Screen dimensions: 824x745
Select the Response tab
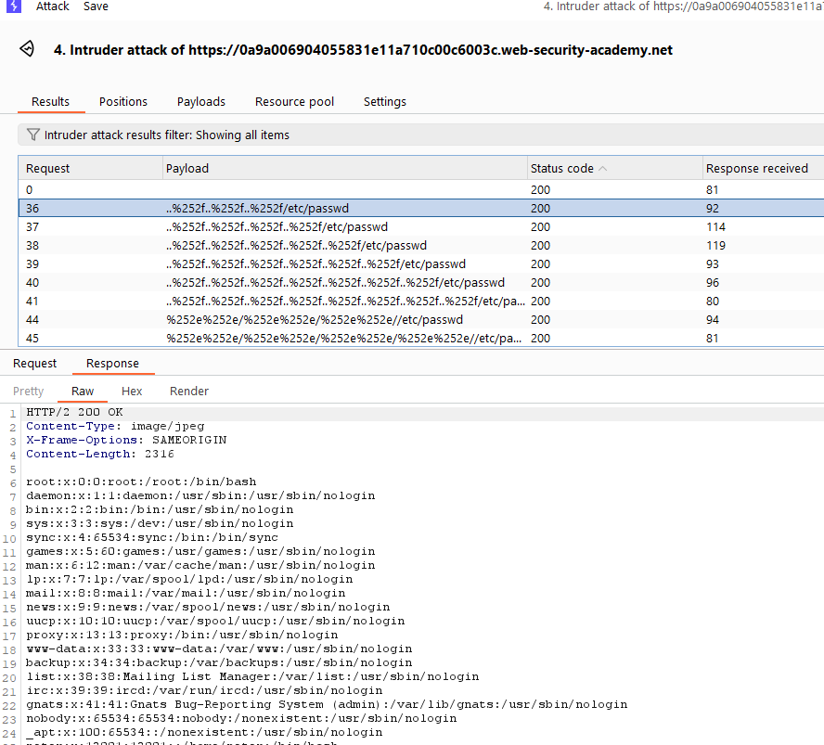pyautogui.click(x=112, y=363)
